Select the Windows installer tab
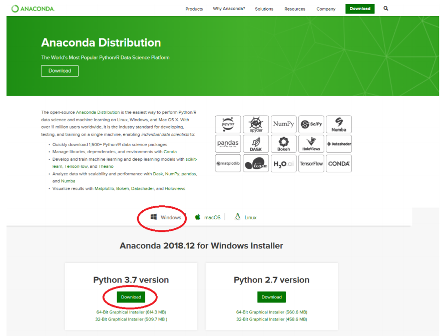The width and height of the screenshot is (443, 336). point(166,217)
